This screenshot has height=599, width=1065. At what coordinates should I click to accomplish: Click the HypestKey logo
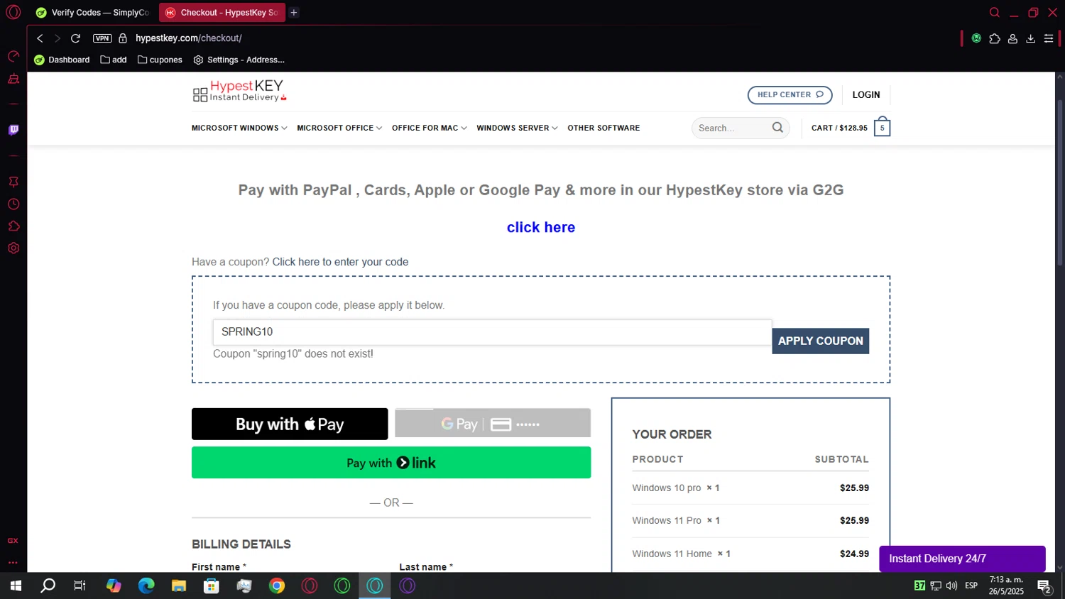(x=240, y=91)
